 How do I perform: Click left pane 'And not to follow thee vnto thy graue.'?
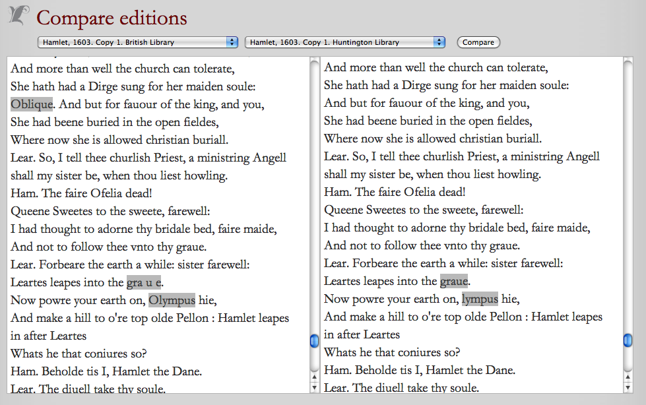[108, 247]
